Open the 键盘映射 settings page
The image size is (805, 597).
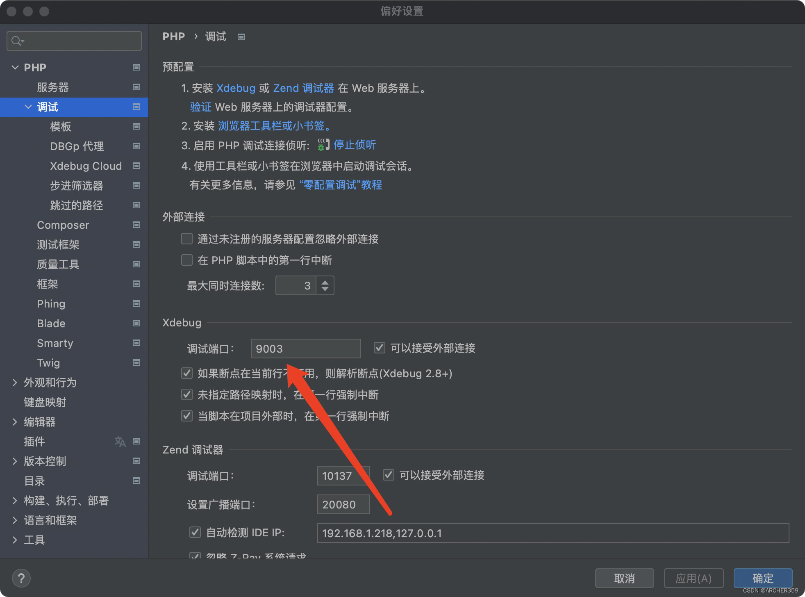point(45,402)
